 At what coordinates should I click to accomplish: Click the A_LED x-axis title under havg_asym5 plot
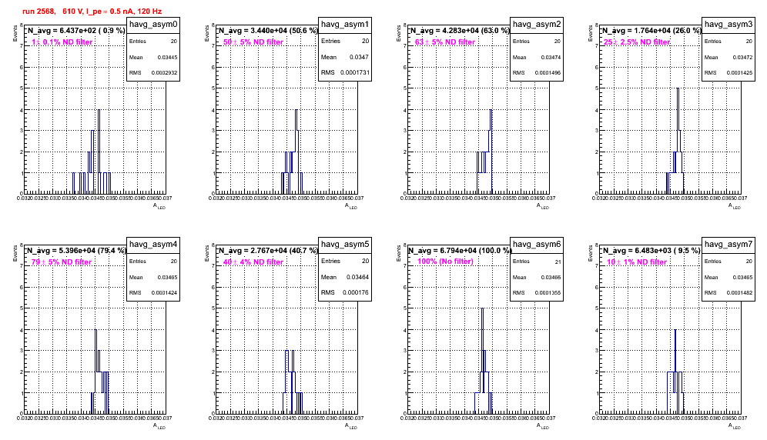point(351,426)
